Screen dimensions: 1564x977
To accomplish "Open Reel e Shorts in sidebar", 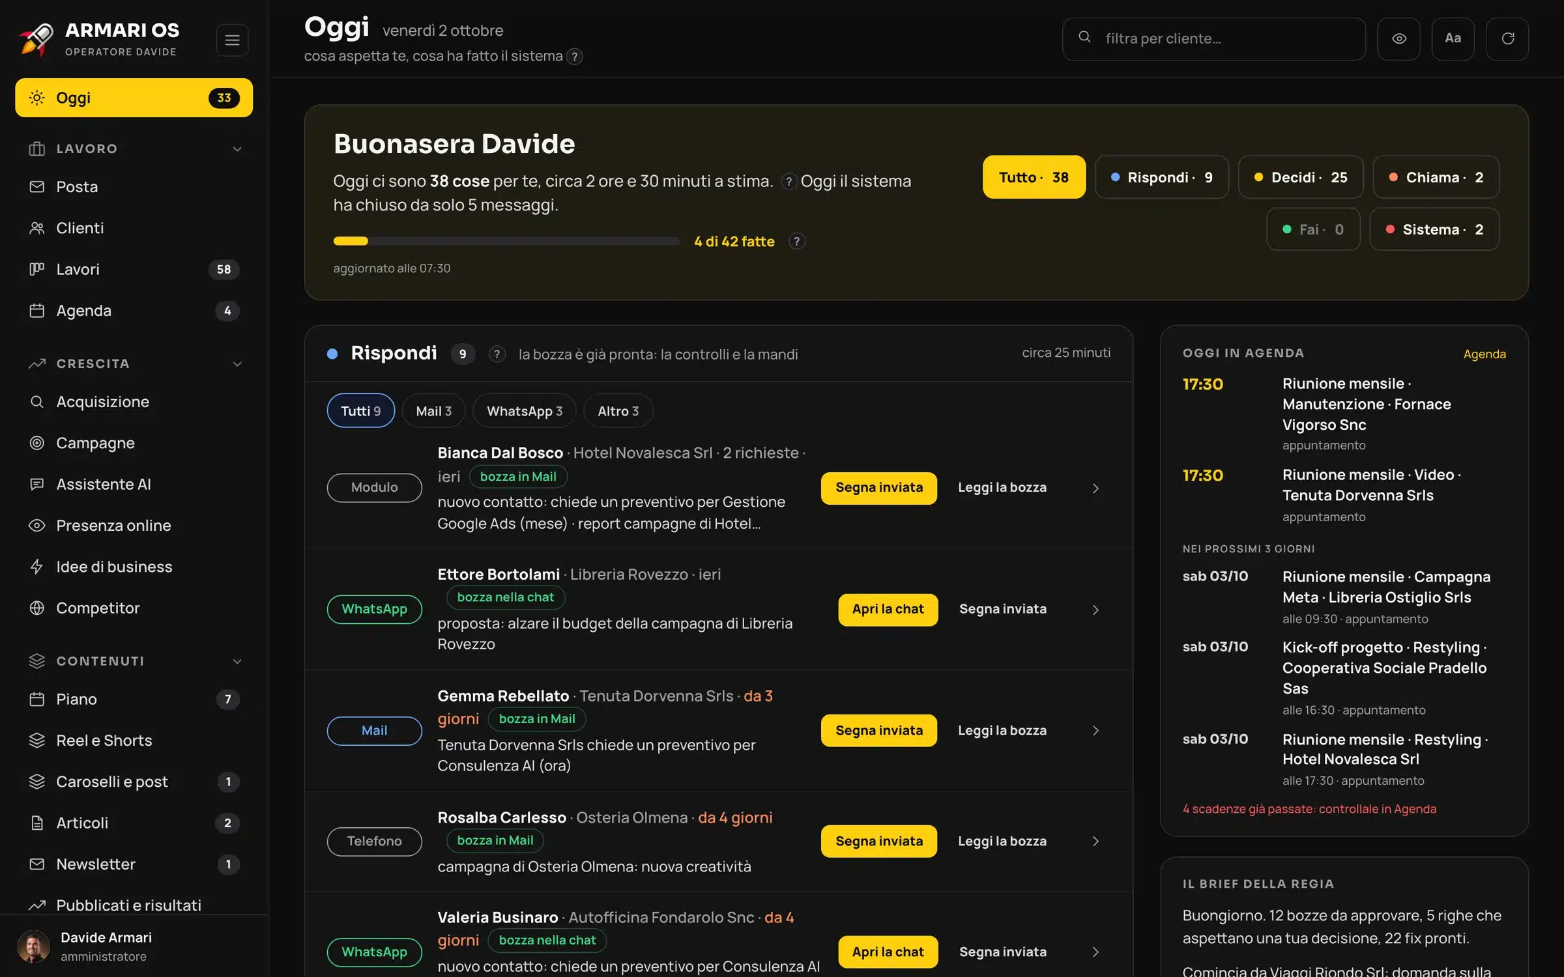I will (134, 741).
